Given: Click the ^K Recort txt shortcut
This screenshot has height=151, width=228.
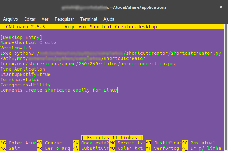Looking at the screenshot, I should point(127,143).
